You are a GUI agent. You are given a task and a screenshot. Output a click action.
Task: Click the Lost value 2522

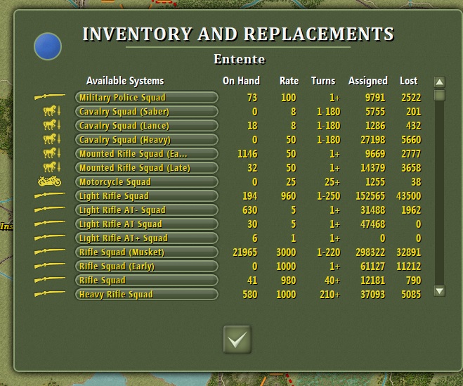coord(411,98)
